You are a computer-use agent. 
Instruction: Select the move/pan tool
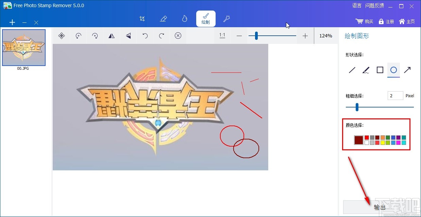(x=62, y=35)
